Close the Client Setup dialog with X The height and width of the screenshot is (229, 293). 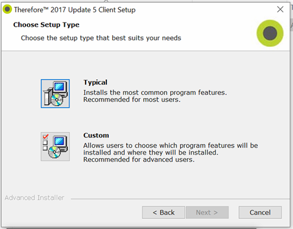(280, 10)
